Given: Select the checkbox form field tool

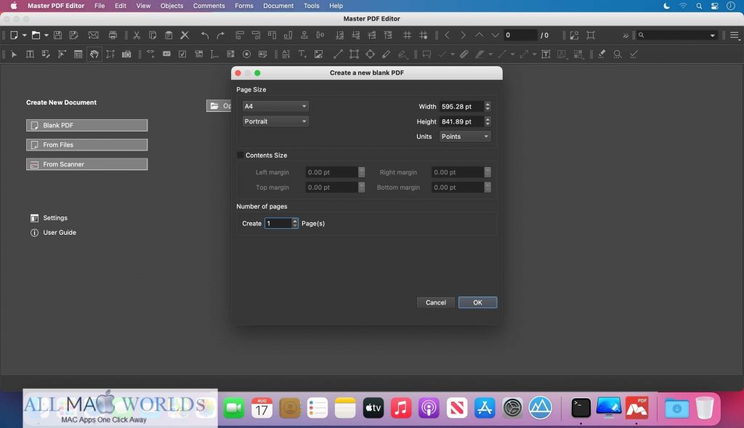Looking at the screenshot, I should [182, 54].
